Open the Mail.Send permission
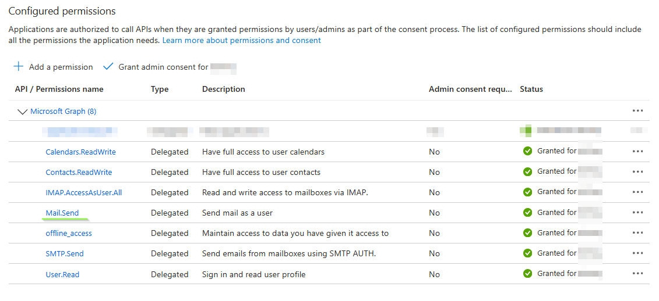This screenshot has height=301, width=659. pyautogui.click(x=62, y=213)
